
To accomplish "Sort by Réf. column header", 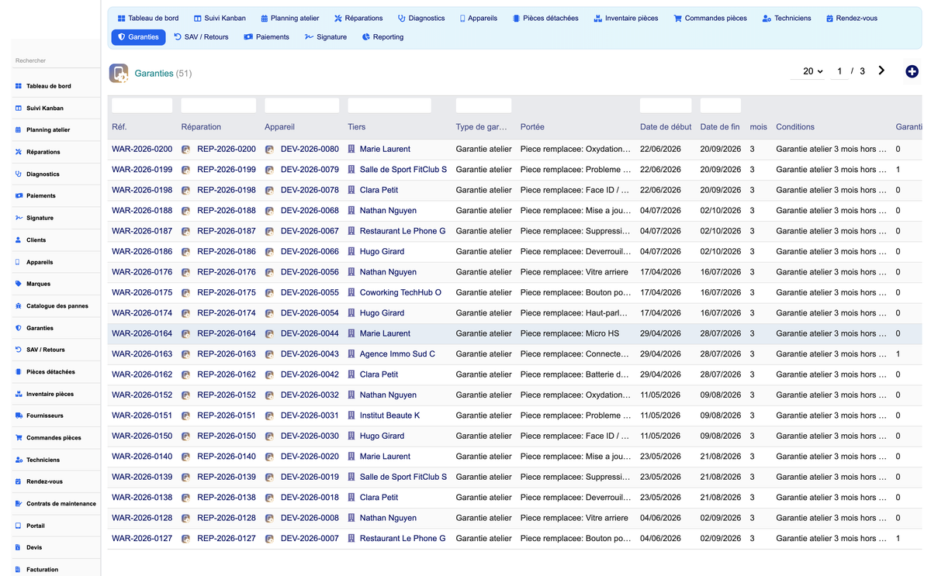I will [x=119, y=127].
